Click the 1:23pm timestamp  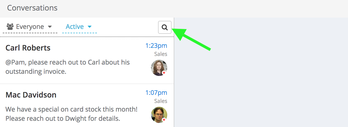156,46
